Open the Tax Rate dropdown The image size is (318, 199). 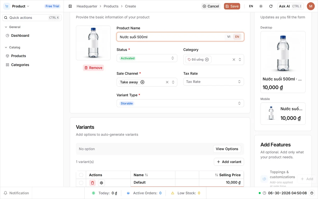pyautogui.click(x=213, y=82)
